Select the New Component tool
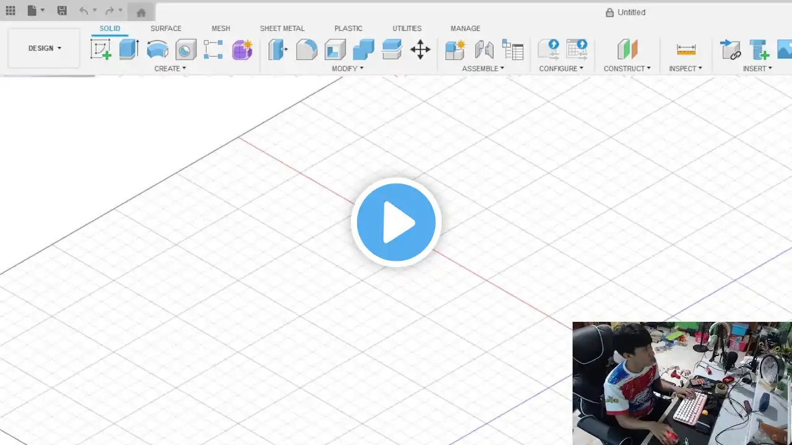This screenshot has height=445, width=792. point(455,49)
